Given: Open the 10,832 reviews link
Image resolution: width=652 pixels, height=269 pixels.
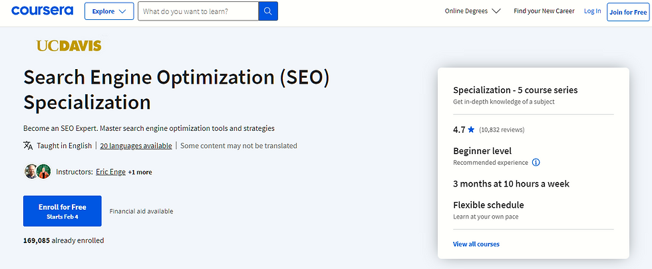Looking at the screenshot, I should [503, 130].
